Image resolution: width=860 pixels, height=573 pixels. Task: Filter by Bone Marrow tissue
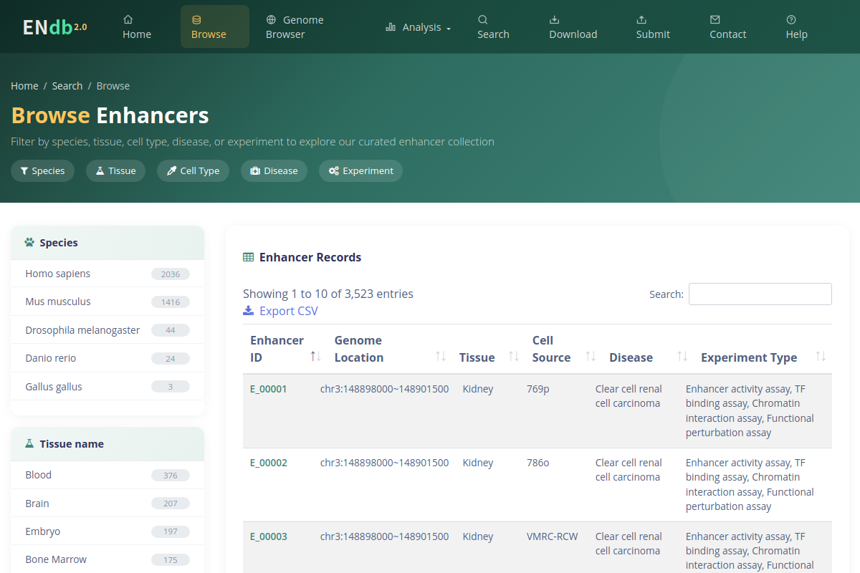coord(107,559)
